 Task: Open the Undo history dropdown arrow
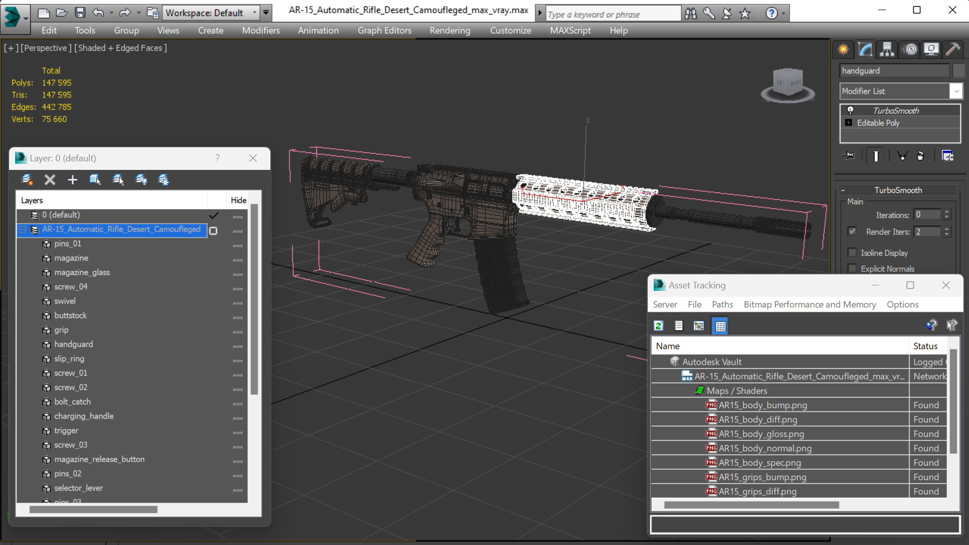click(110, 13)
